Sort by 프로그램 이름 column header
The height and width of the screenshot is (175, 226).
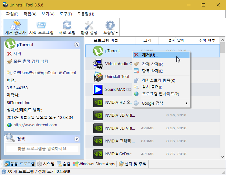pos(110,40)
